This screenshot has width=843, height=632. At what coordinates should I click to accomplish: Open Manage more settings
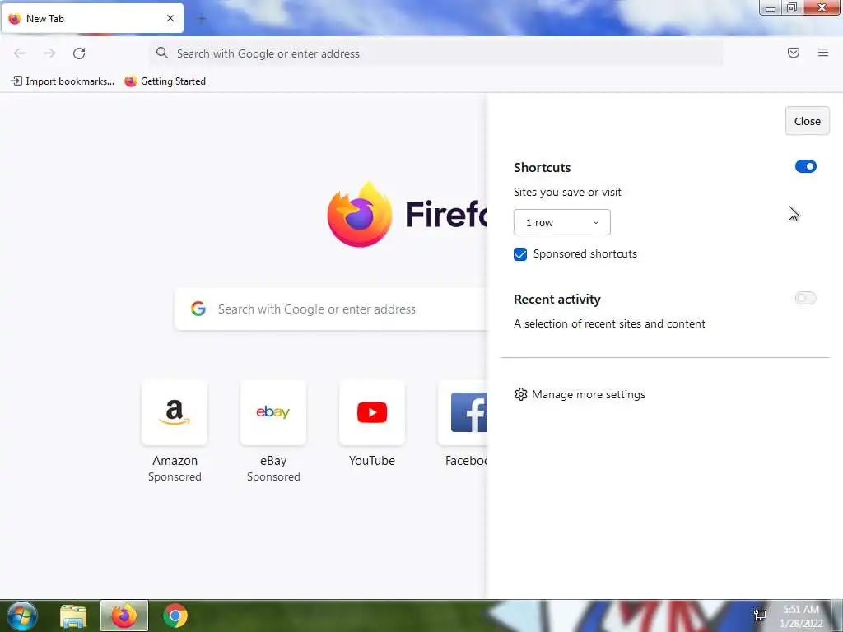click(580, 394)
